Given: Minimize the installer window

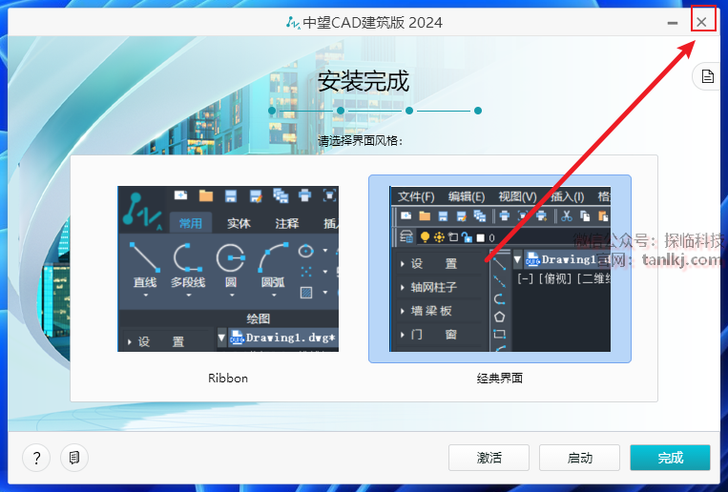Looking at the screenshot, I should click(673, 22).
